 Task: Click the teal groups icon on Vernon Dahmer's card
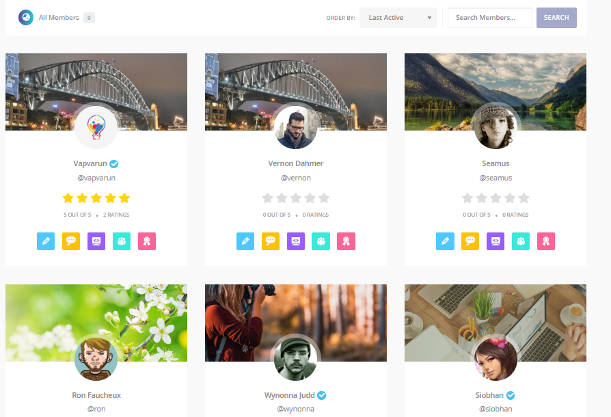321,241
